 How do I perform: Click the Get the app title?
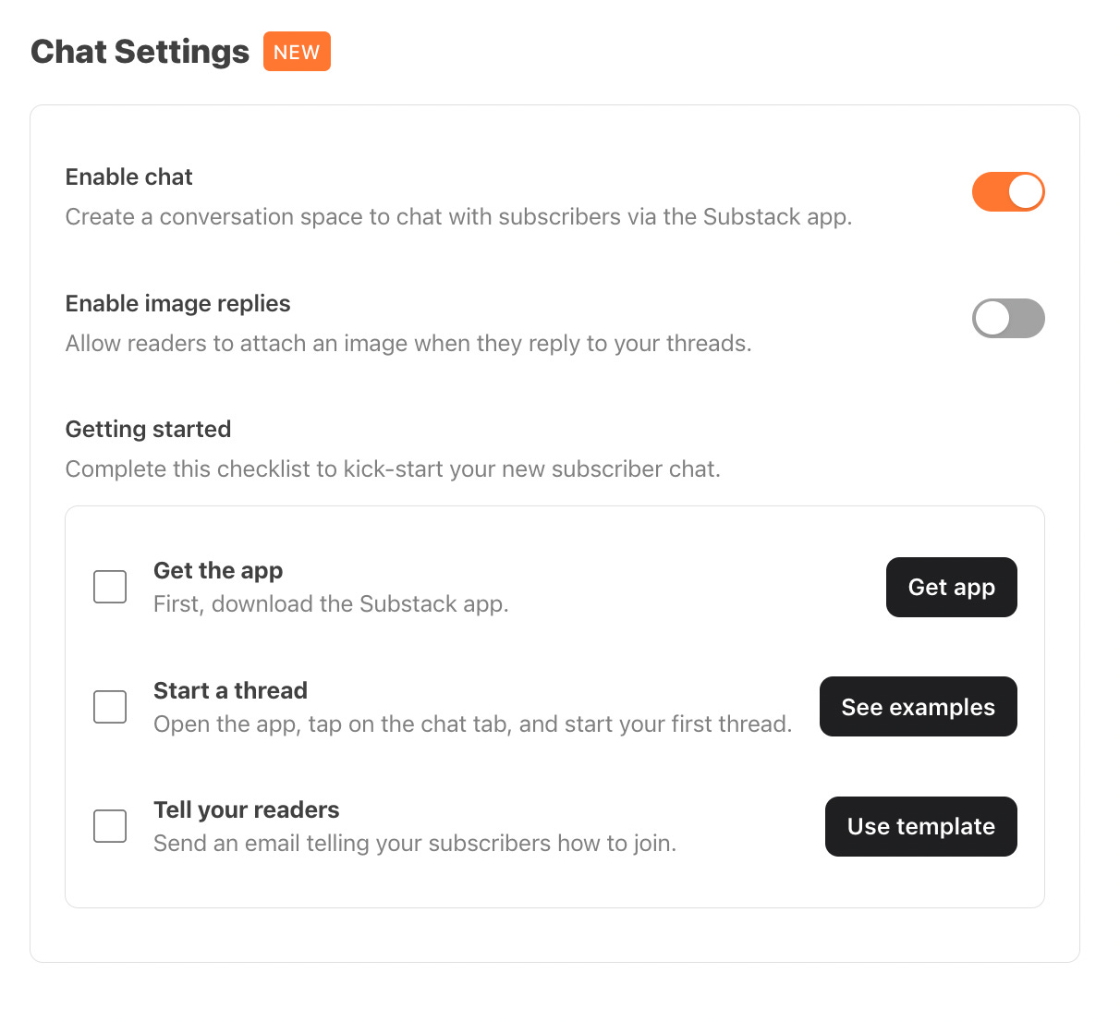click(x=218, y=570)
